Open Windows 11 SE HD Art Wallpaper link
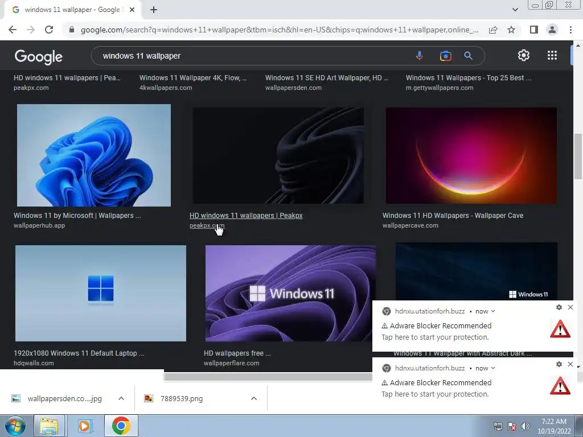583x437 pixels. 327,77
